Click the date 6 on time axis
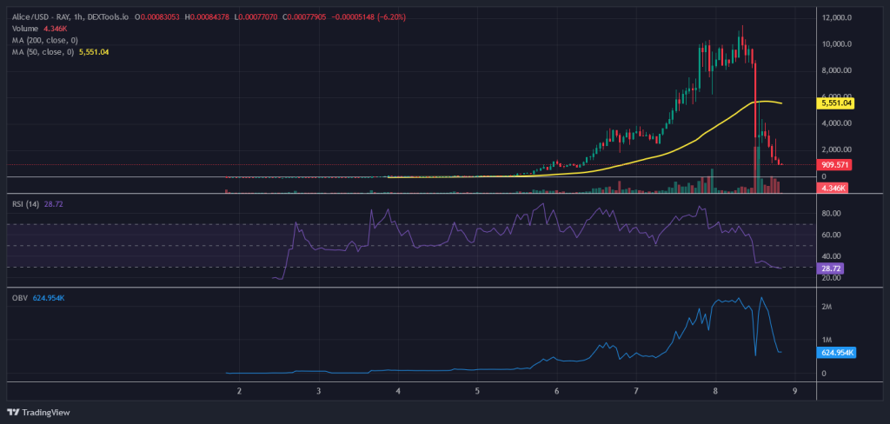Image resolution: width=890 pixels, height=424 pixels. point(557,391)
